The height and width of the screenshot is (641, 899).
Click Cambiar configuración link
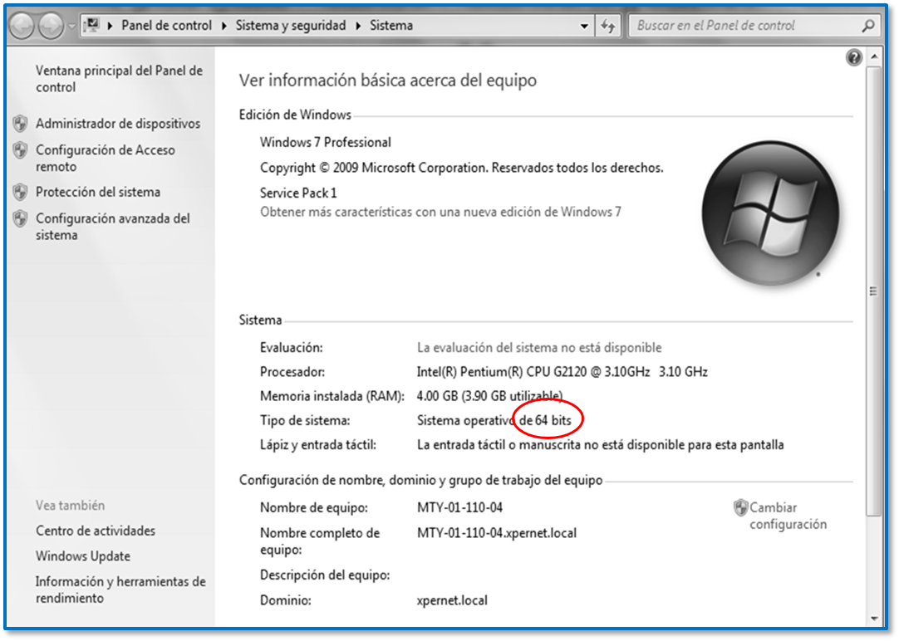[x=788, y=516]
